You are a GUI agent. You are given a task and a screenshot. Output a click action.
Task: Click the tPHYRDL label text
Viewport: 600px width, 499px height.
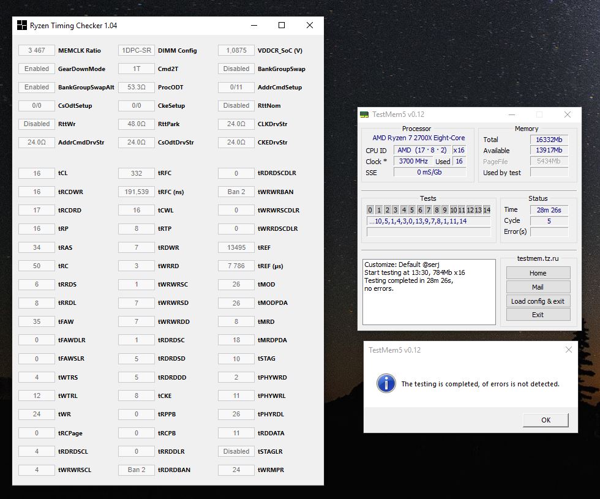271,414
